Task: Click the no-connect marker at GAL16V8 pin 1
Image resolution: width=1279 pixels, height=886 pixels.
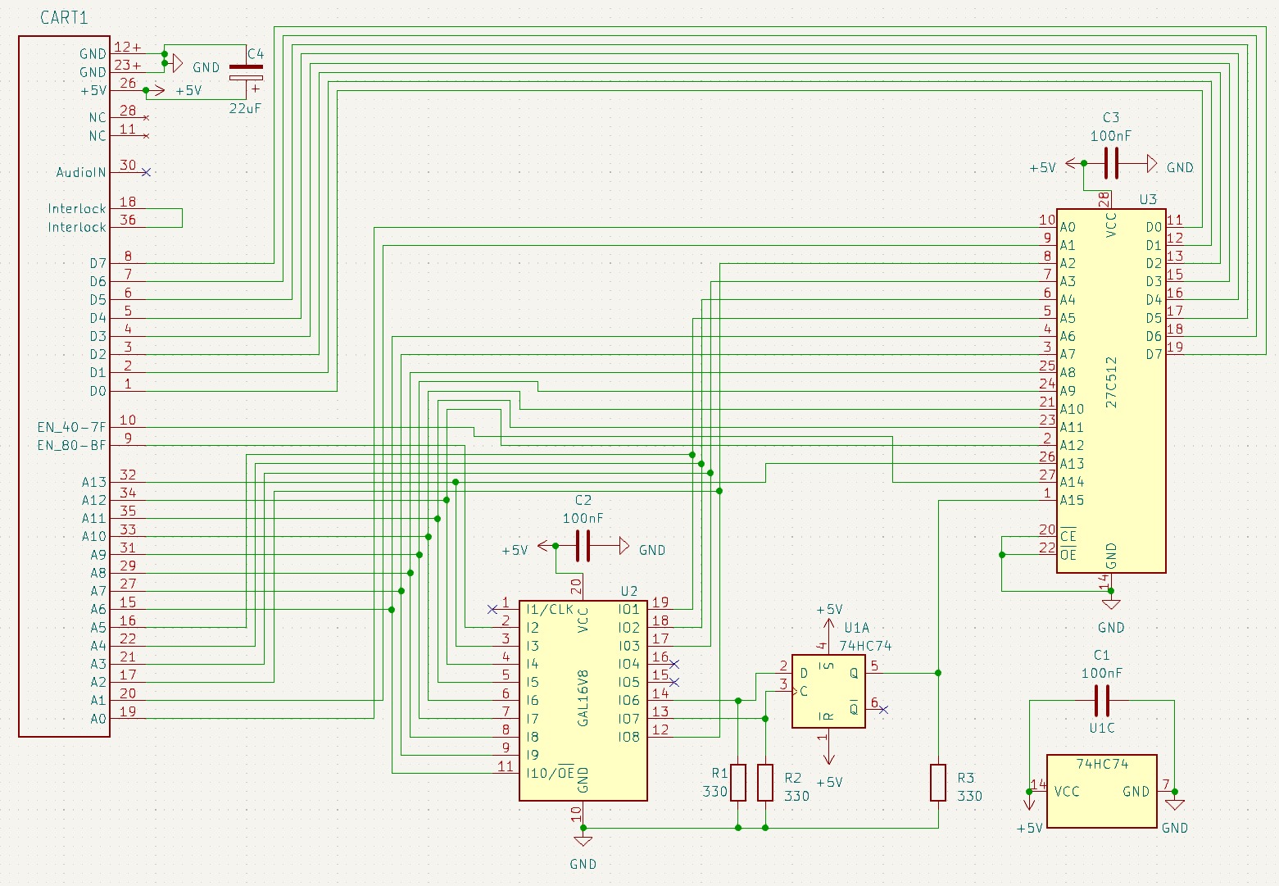Action: pos(492,609)
